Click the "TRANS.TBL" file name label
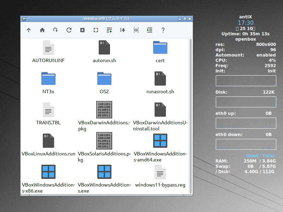The image size is (283, 212). [x=48, y=123]
